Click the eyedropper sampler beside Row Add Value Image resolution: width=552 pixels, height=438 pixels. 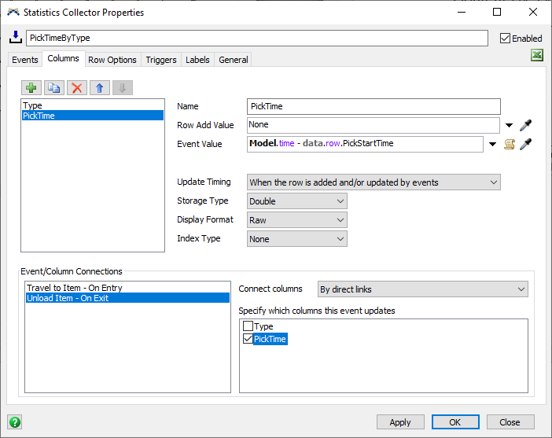[x=526, y=125]
